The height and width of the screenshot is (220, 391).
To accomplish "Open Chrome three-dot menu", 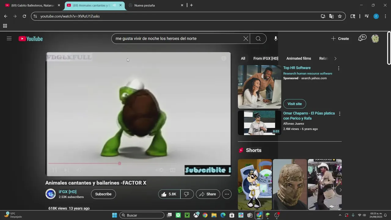I will click(385, 16).
